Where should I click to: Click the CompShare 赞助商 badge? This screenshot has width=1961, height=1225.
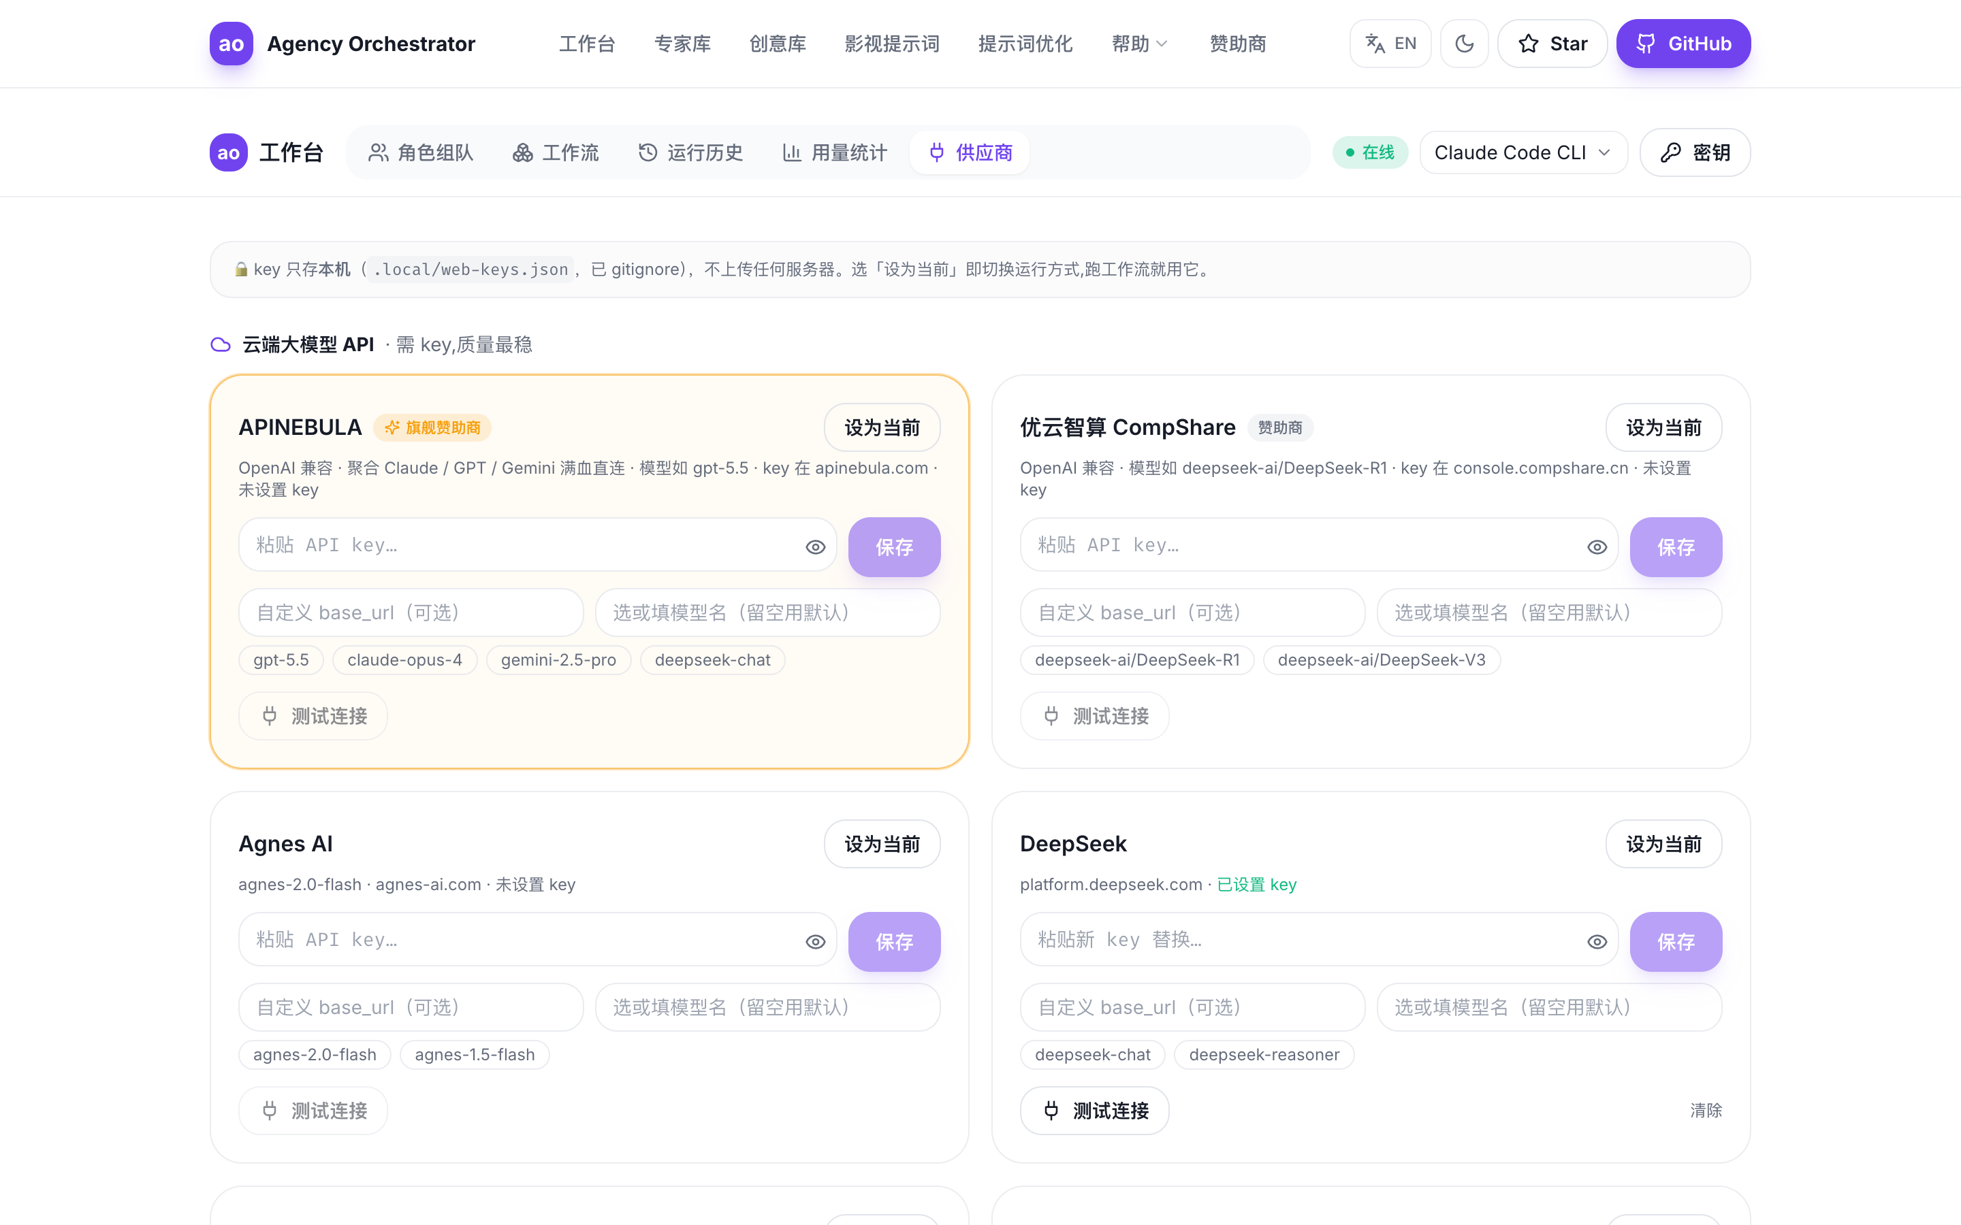pyautogui.click(x=1279, y=427)
